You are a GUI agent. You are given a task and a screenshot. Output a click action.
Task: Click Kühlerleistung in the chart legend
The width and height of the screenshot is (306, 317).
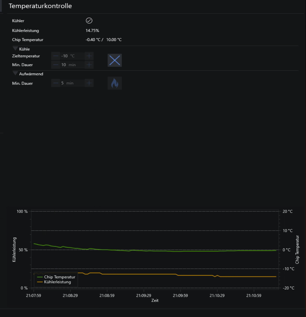57,282
